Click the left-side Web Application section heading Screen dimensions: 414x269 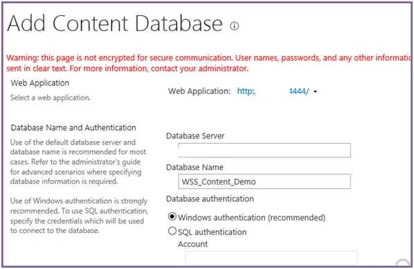point(40,83)
